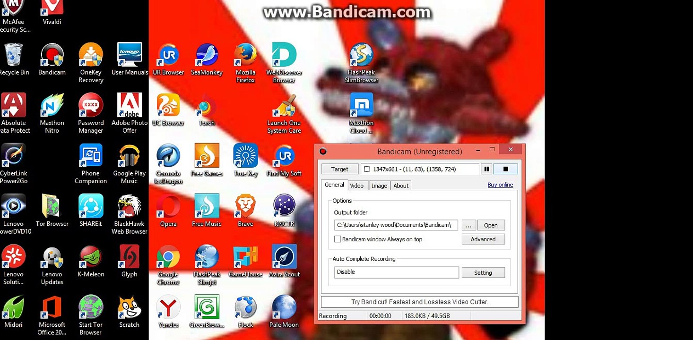Click the Auto Complete Recording Setting button
The width and height of the screenshot is (693, 340).
pyautogui.click(x=483, y=272)
